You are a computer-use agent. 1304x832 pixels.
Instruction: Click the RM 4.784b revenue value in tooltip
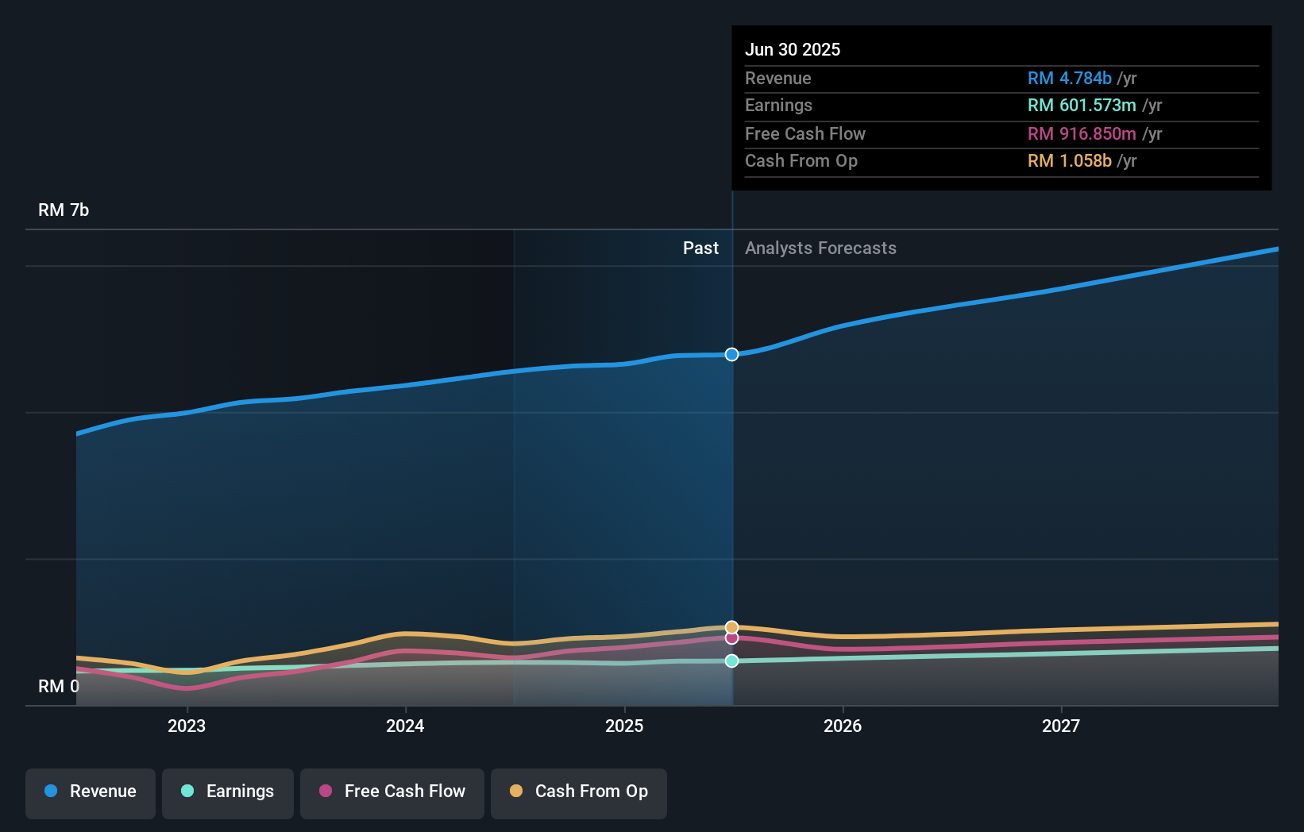point(1068,78)
